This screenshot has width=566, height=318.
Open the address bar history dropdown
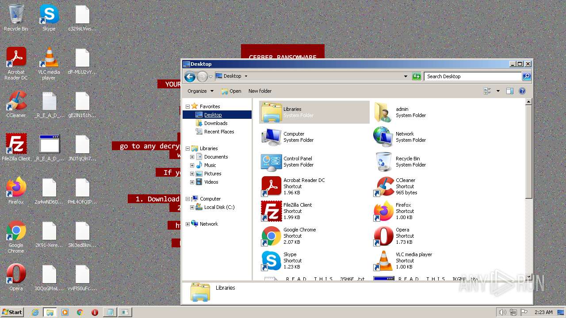tap(405, 76)
